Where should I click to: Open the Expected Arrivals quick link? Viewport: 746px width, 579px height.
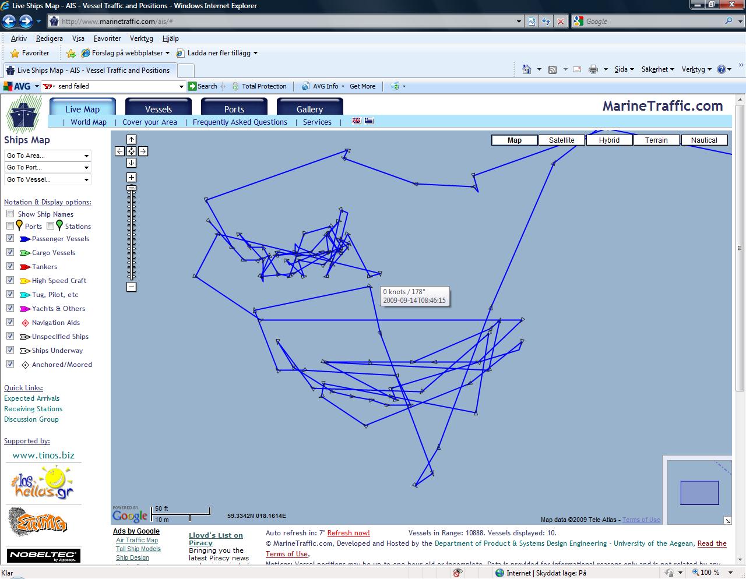point(32,398)
